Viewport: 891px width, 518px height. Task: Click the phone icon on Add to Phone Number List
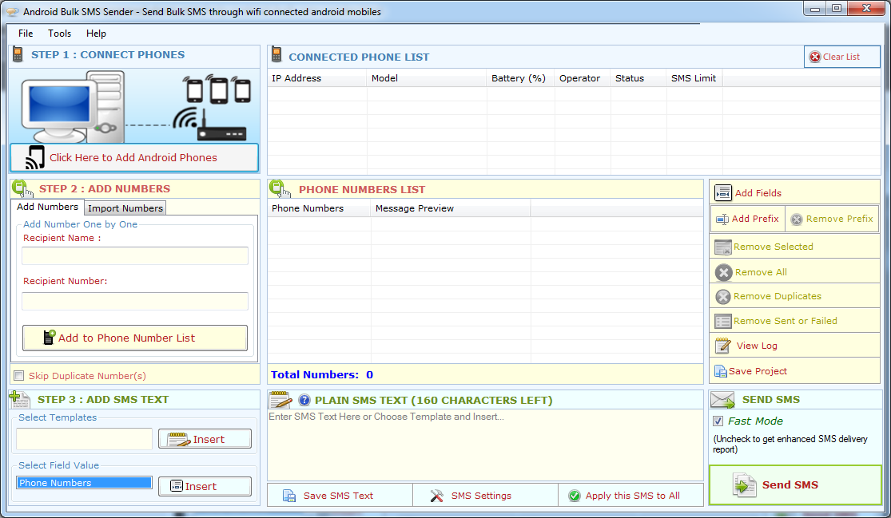[x=50, y=338]
